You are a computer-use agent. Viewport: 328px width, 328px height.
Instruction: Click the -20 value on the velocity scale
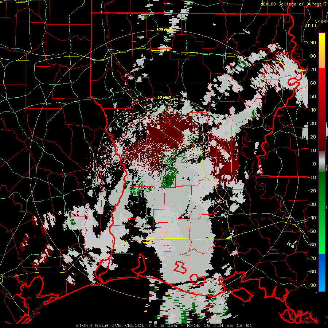pyautogui.click(x=312, y=191)
